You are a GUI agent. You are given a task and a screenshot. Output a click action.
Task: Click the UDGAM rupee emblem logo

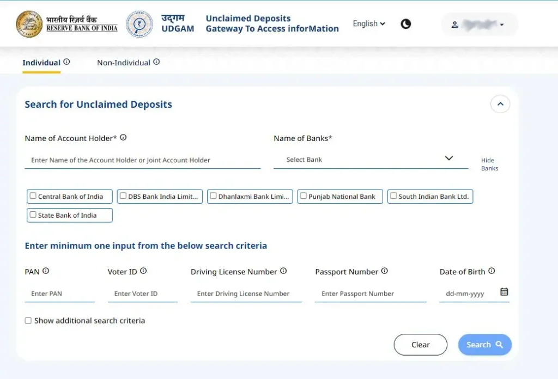(139, 24)
